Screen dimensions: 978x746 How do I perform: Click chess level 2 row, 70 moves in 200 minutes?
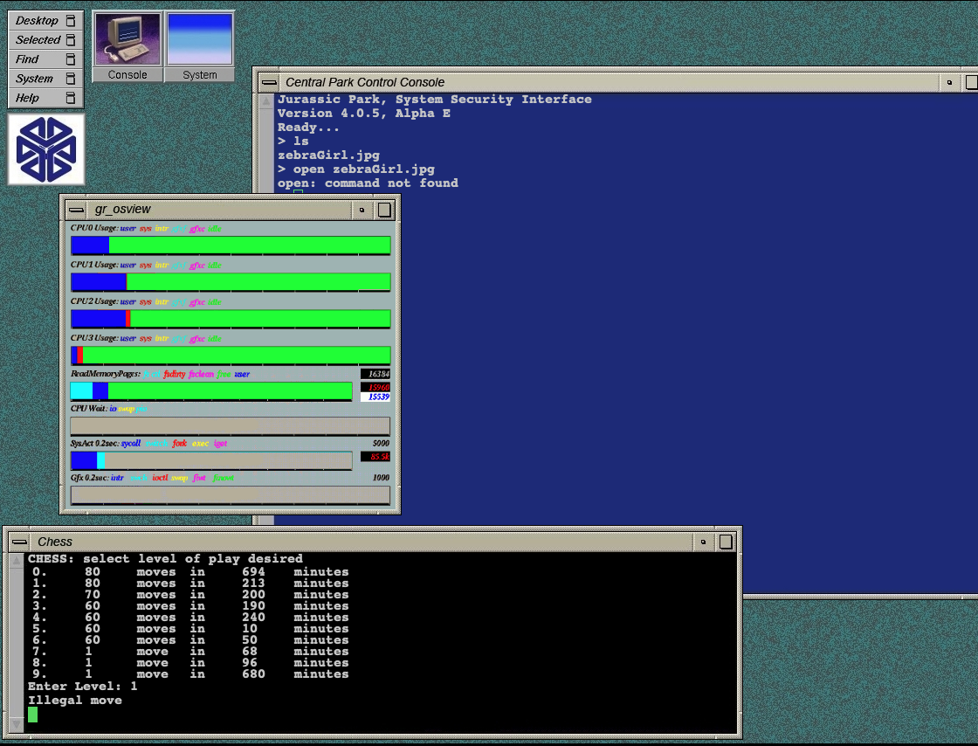coord(190,594)
